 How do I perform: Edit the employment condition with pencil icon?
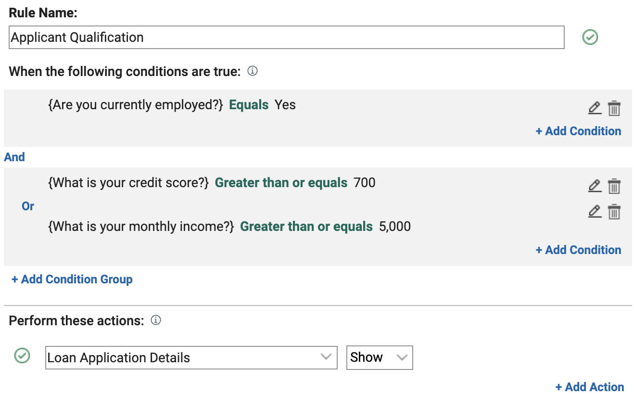pyautogui.click(x=595, y=108)
